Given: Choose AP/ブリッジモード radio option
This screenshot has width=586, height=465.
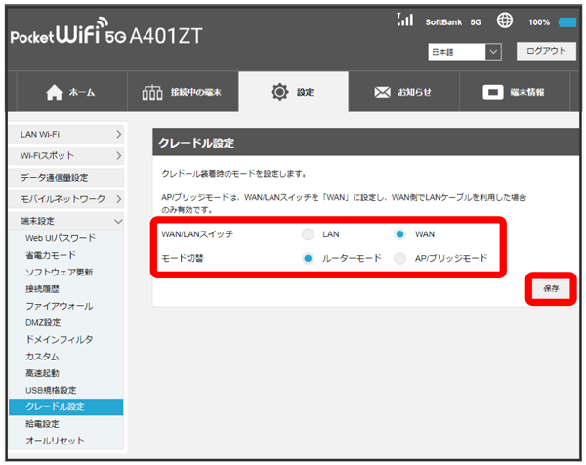Looking at the screenshot, I should (x=400, y=259).
